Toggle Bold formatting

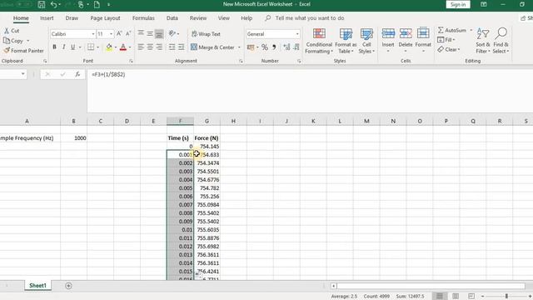[54, 47]
